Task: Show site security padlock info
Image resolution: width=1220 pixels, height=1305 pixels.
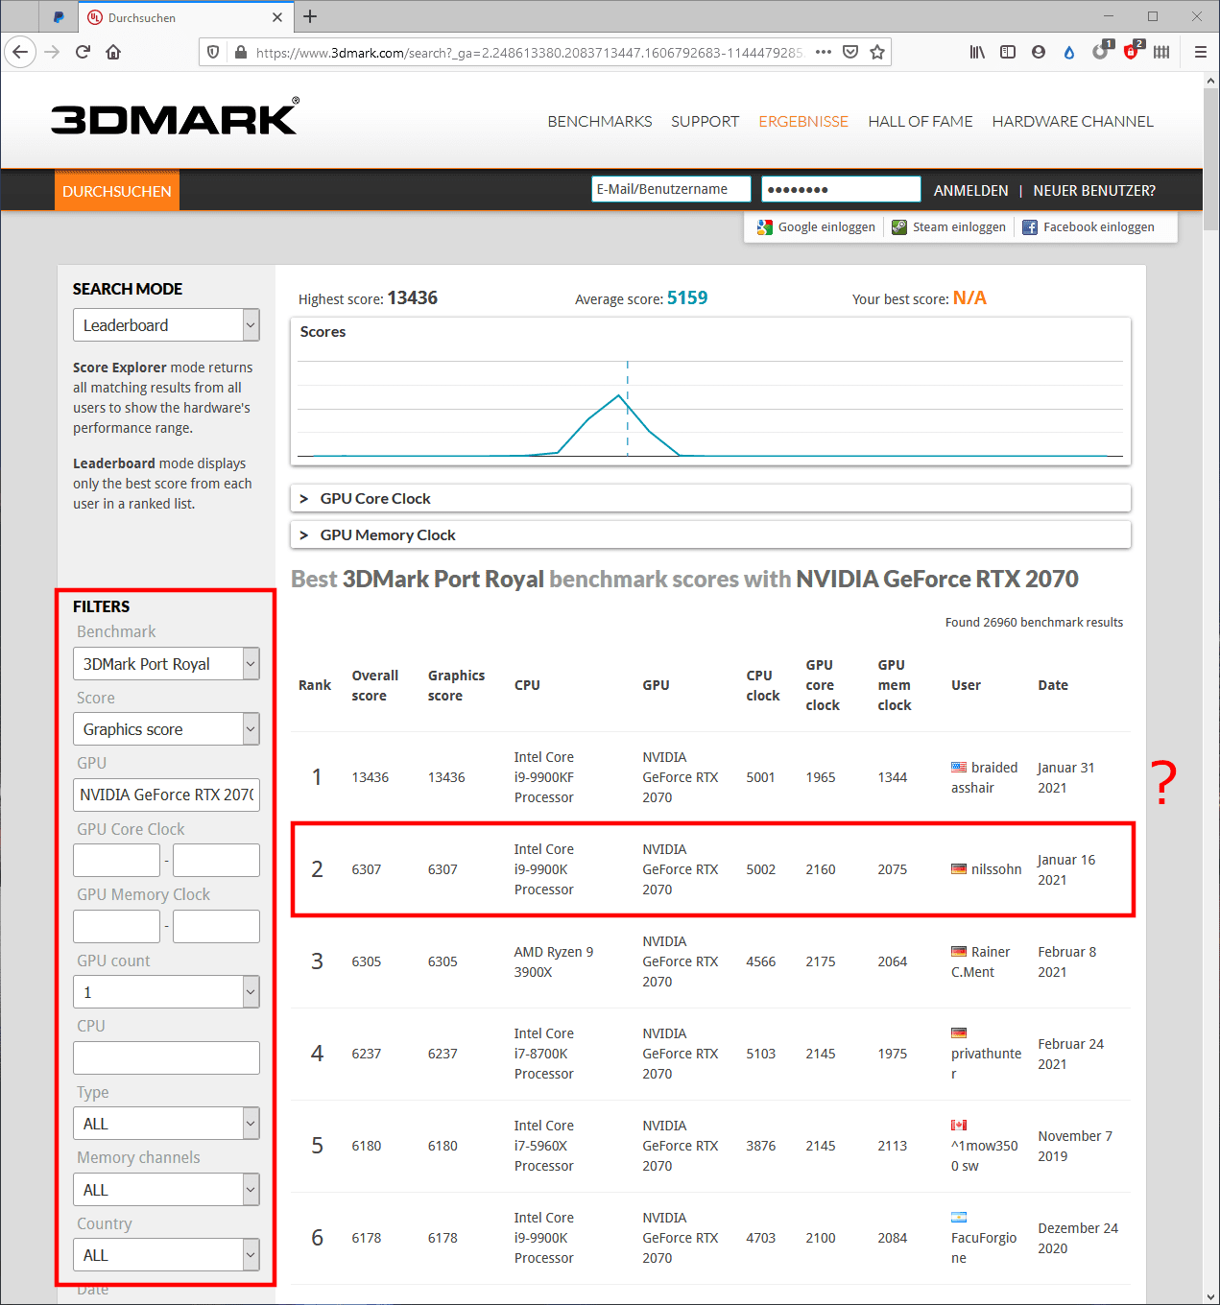Action: (240, 52)
